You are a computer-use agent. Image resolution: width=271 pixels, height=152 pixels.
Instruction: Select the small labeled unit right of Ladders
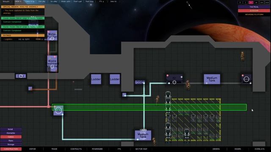pos(140,82)
